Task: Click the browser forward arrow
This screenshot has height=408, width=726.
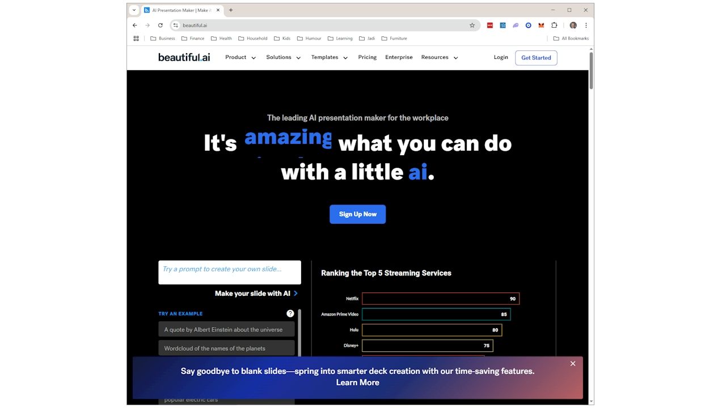Action: point(147,25)
